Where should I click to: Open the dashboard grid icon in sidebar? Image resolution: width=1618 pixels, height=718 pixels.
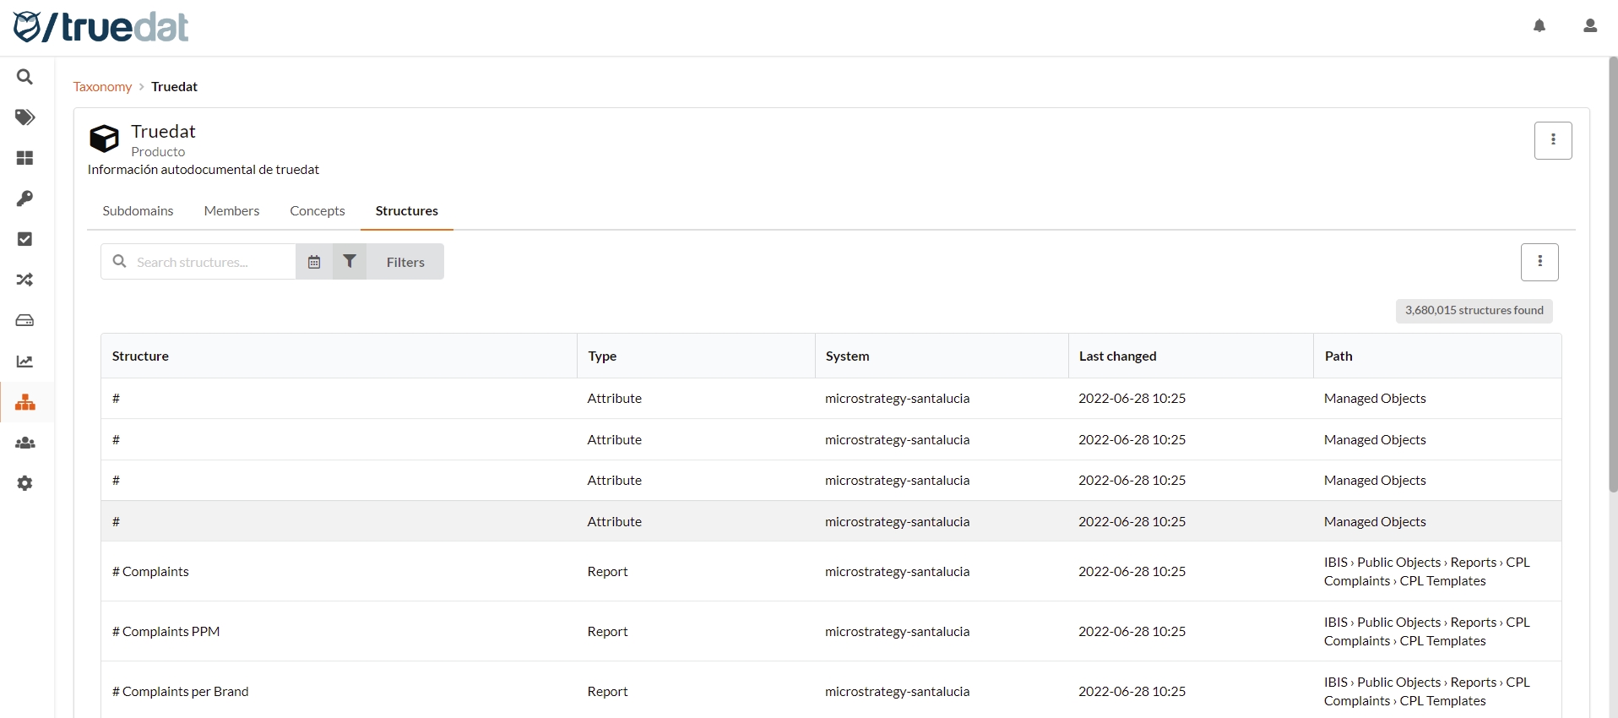(x=25, y=158)
